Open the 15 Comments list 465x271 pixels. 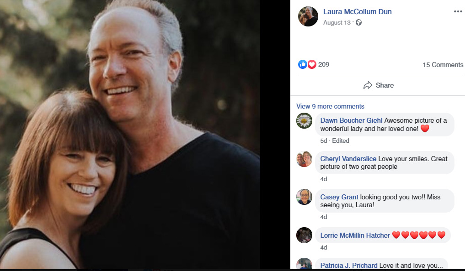point(443,65)
